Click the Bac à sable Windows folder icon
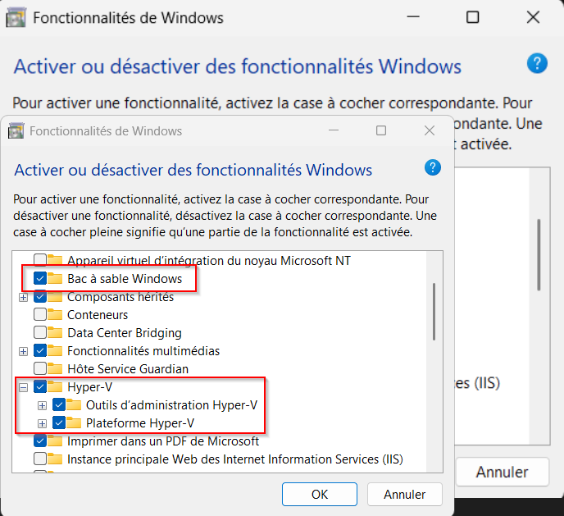The image size is (564, 516). [x=55, y=279]
